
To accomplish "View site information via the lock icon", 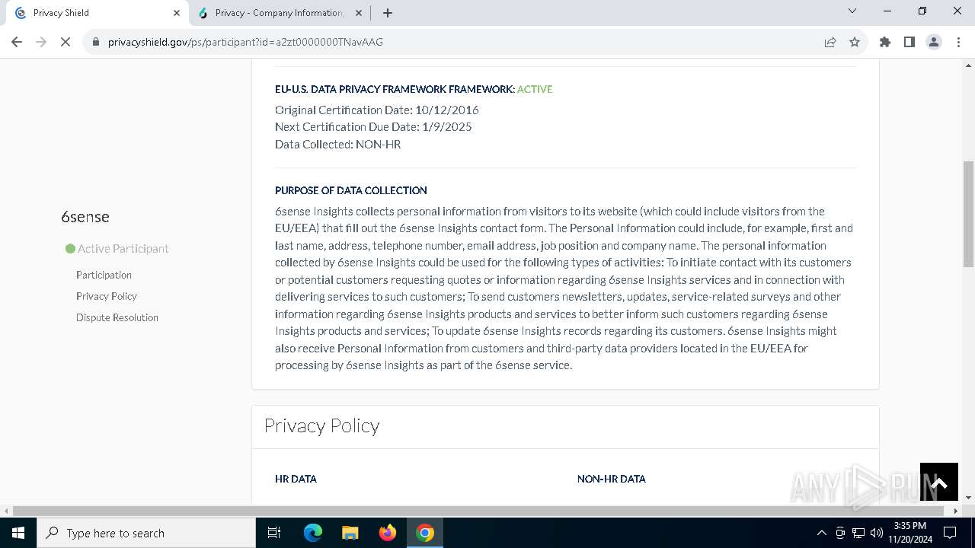I will 96,42.
